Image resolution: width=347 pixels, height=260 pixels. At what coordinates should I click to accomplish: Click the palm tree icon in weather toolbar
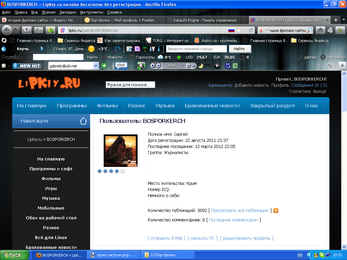(145, 49)
